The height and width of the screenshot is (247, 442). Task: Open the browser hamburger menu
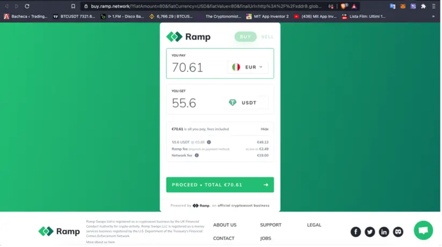coord(433,6)
